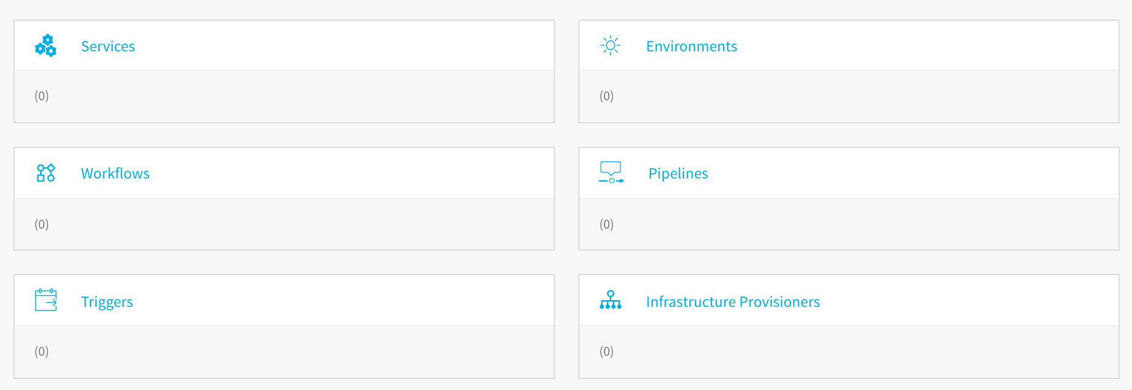Open the Services link

108,46
